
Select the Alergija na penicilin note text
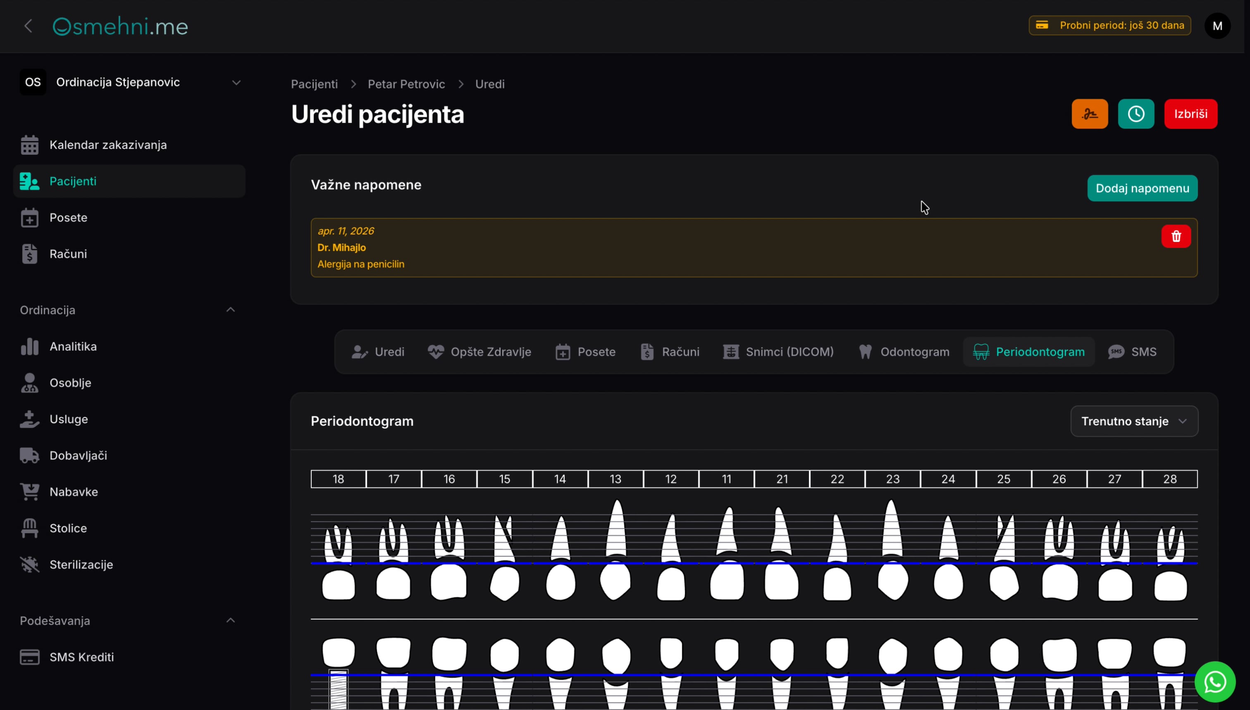(361, 264)
